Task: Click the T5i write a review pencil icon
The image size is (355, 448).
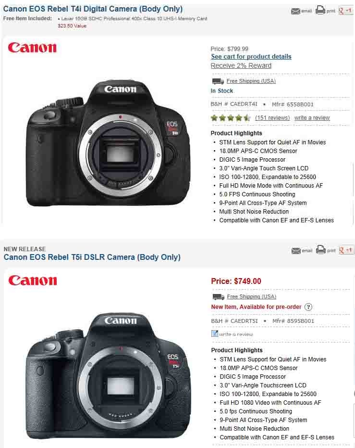Action: (215, 333)
